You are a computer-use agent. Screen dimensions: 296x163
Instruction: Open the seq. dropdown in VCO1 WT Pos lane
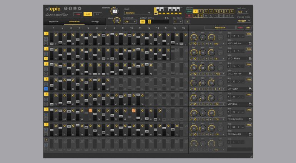pyautogui.click(x=219, y=43)
